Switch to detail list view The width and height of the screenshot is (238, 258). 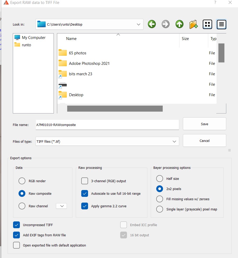221,24
